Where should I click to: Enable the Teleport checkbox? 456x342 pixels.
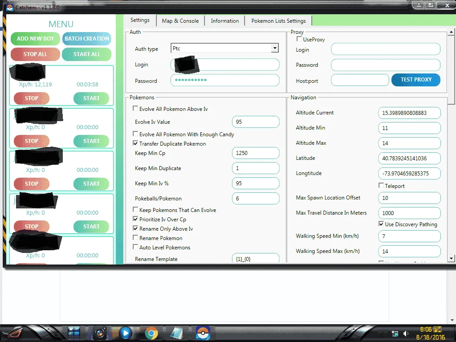coord(381,185)
